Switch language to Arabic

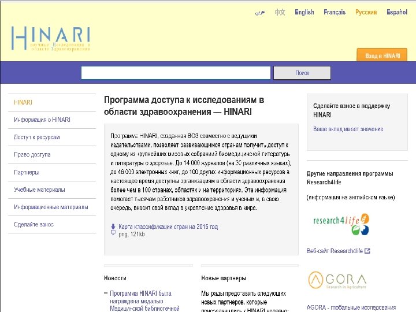260,12
